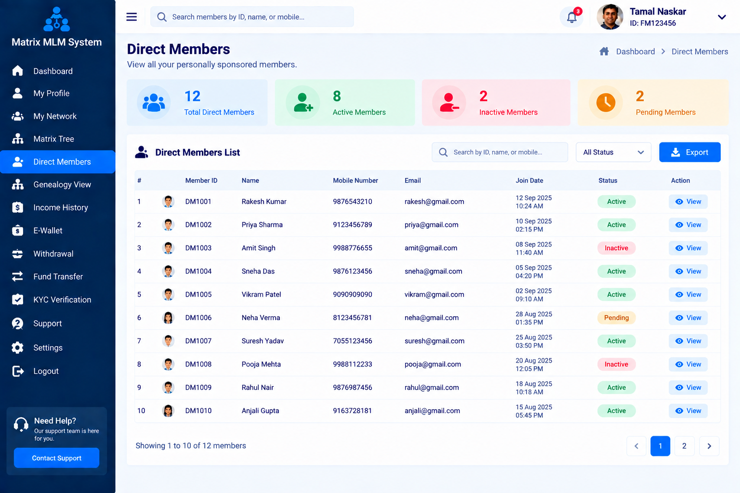Viewport: 740px width, 493px height.
Task: Click the Income History sidebar icon
Action: [x=18, y=208]
